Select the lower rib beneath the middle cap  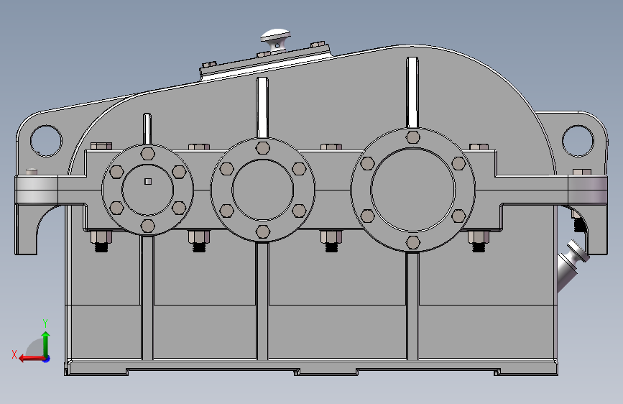pyautogui.click(x=262, y=301)
